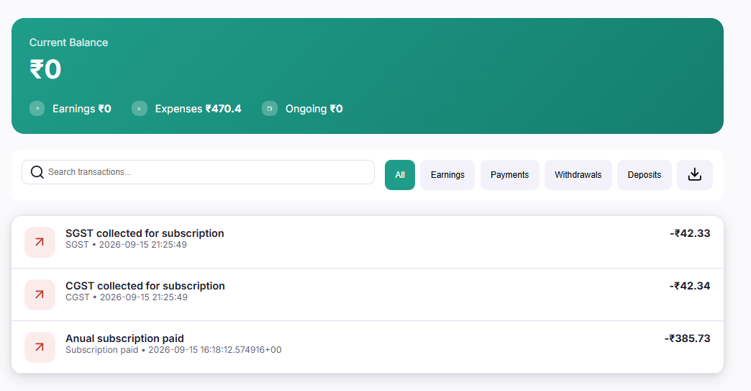751x391 pixels.
Task: Click the Ongoing icon in balance card
Action: tap(270, 109)
